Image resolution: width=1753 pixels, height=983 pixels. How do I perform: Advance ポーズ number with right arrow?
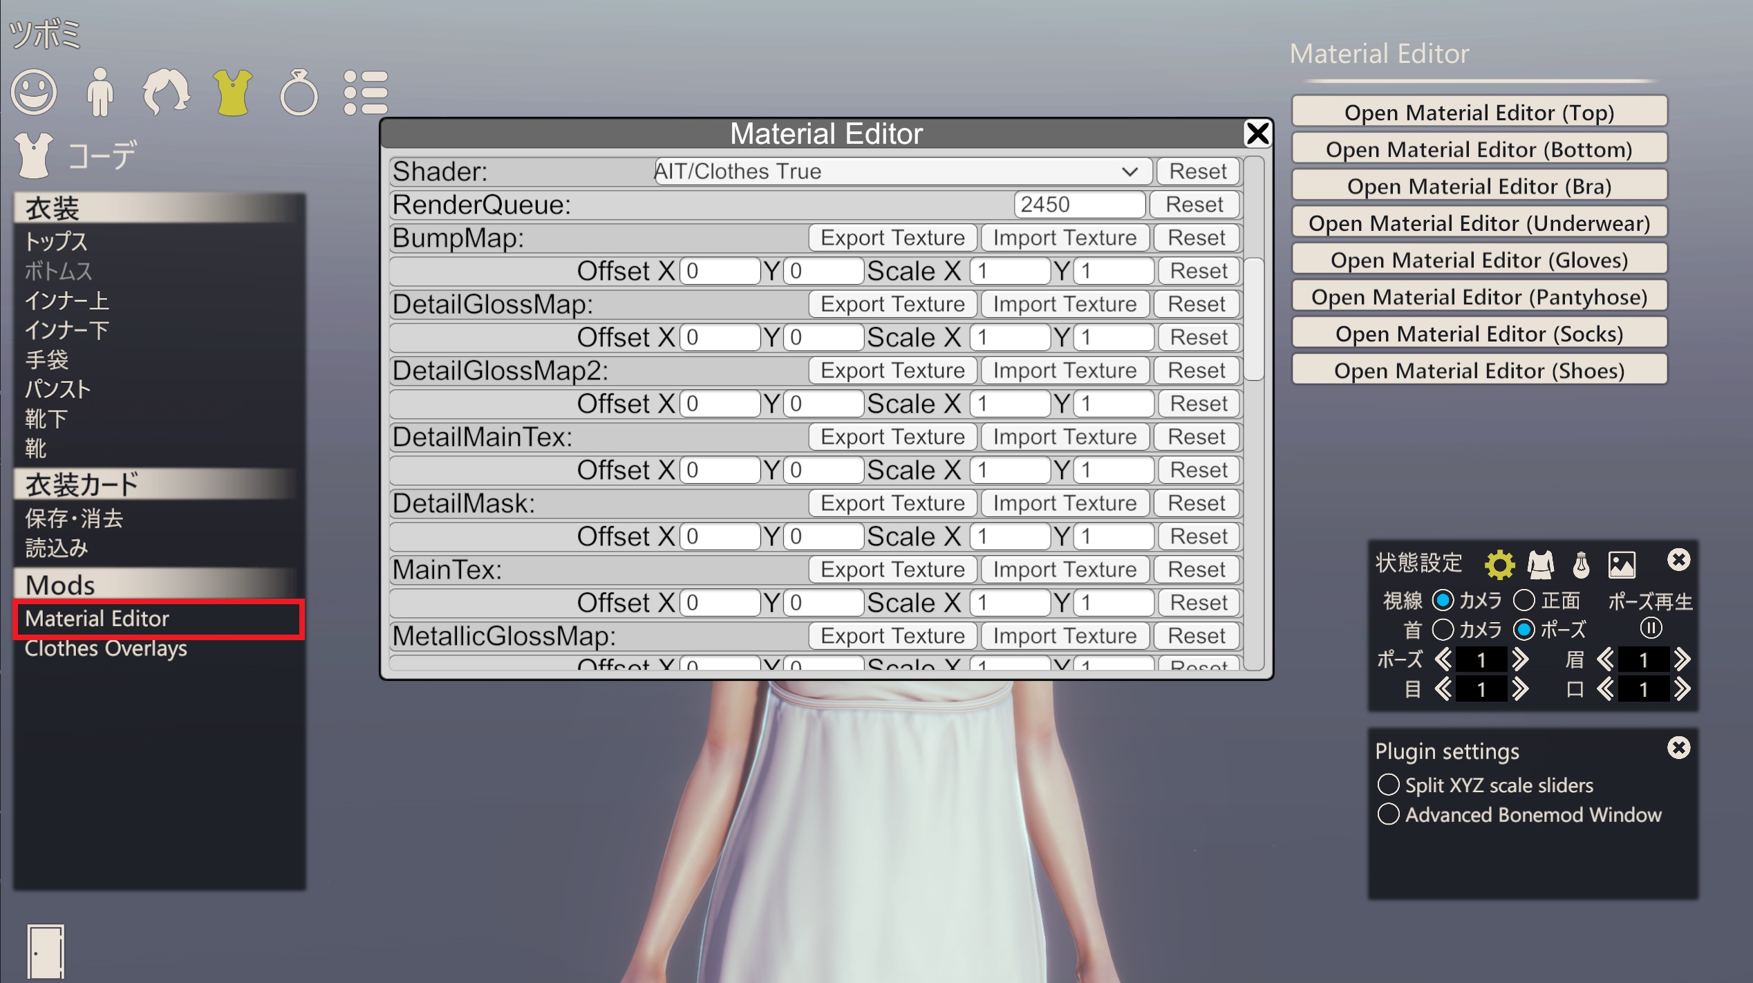1519,659
